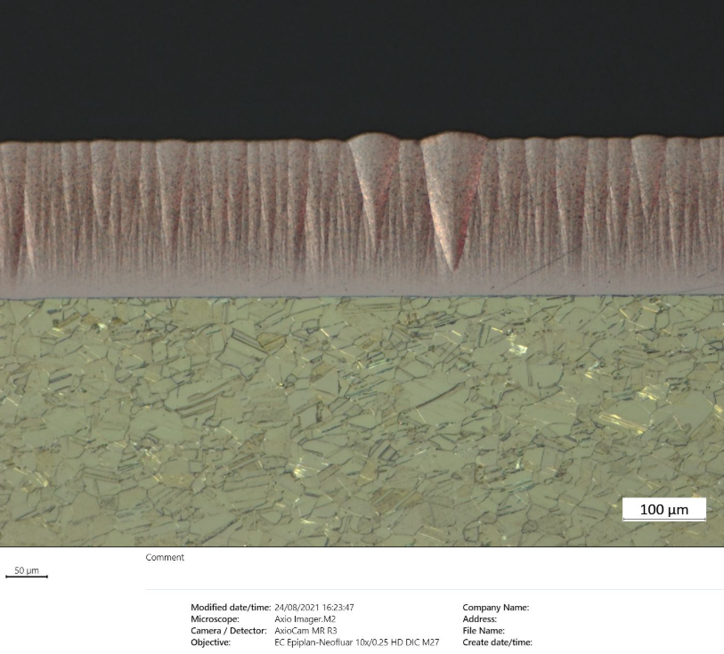Click the Company Name field label
The image size is (724, 654).
[x=495, y=608]
